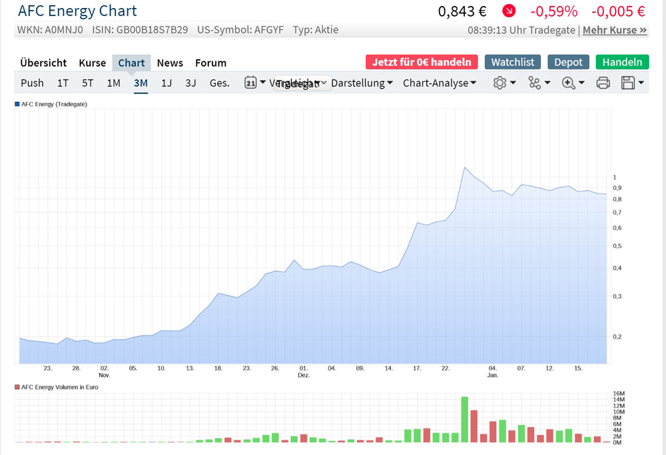Select the 3M timeframe
The height and width of the screenshot is (455, 666).
pos(141,83)
